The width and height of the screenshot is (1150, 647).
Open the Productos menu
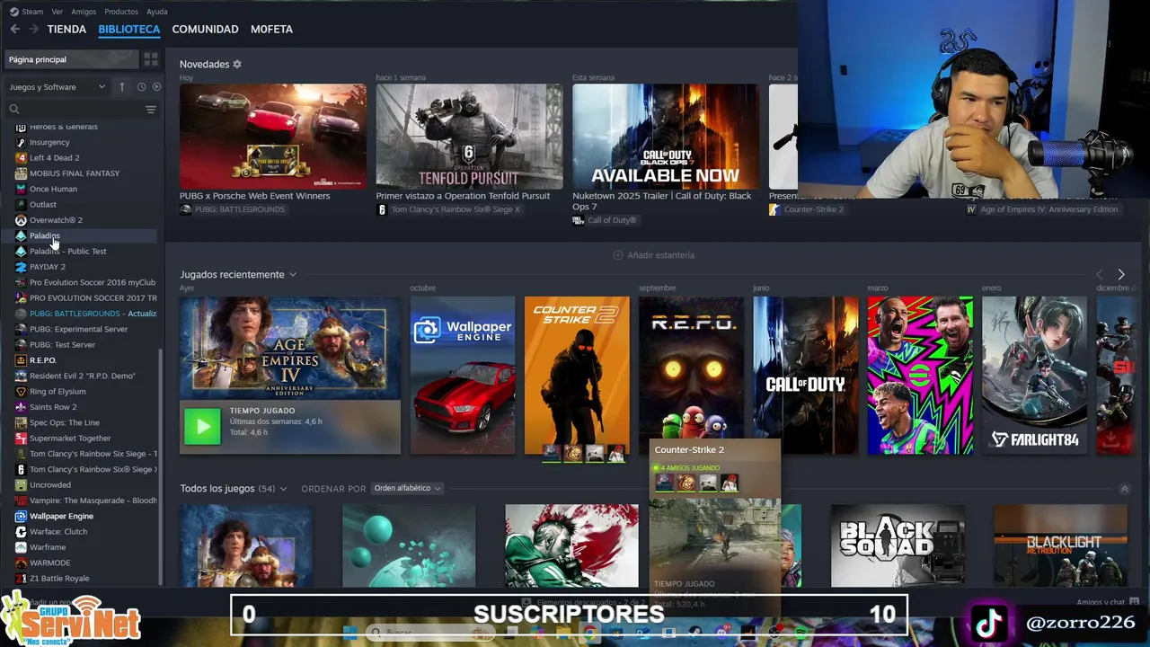(x=121, y=12)
